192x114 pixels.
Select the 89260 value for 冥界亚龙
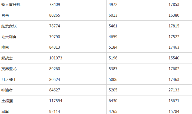(x=55, y=69)
